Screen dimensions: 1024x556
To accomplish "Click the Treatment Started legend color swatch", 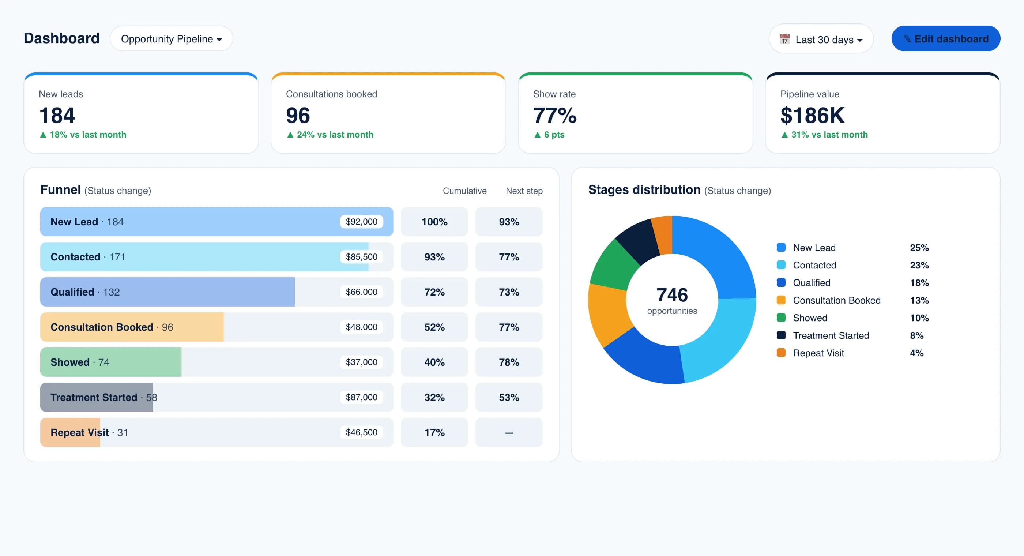I will tap(781, 335).
